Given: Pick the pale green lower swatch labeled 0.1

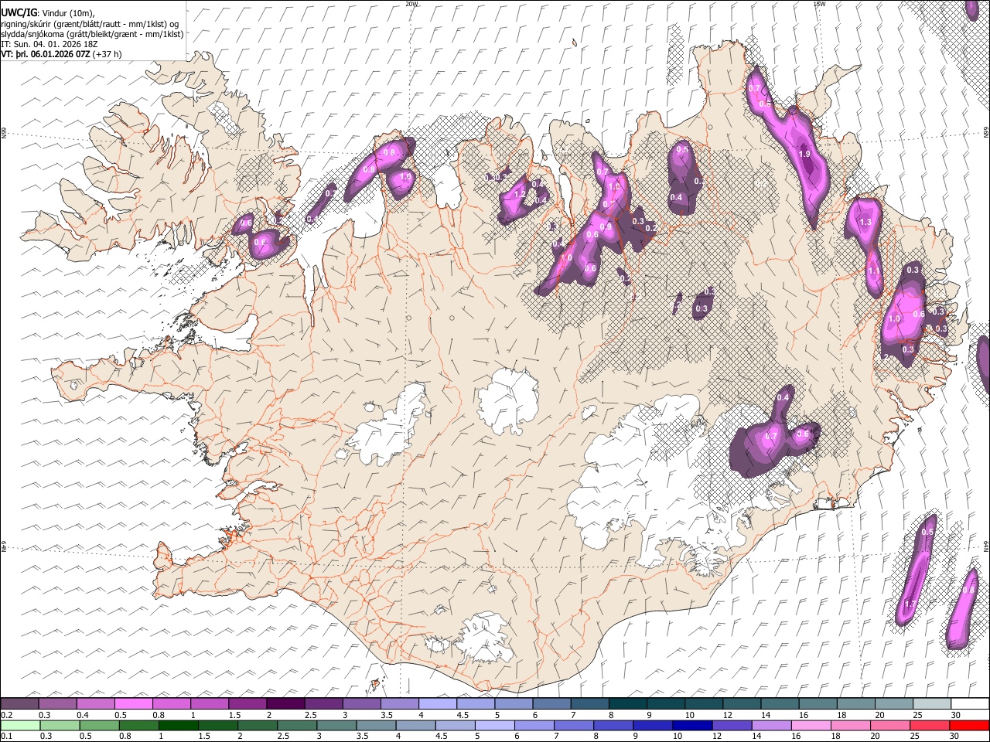Looking at the screenshot, I should pyautogui.click(x=19, y=725).
